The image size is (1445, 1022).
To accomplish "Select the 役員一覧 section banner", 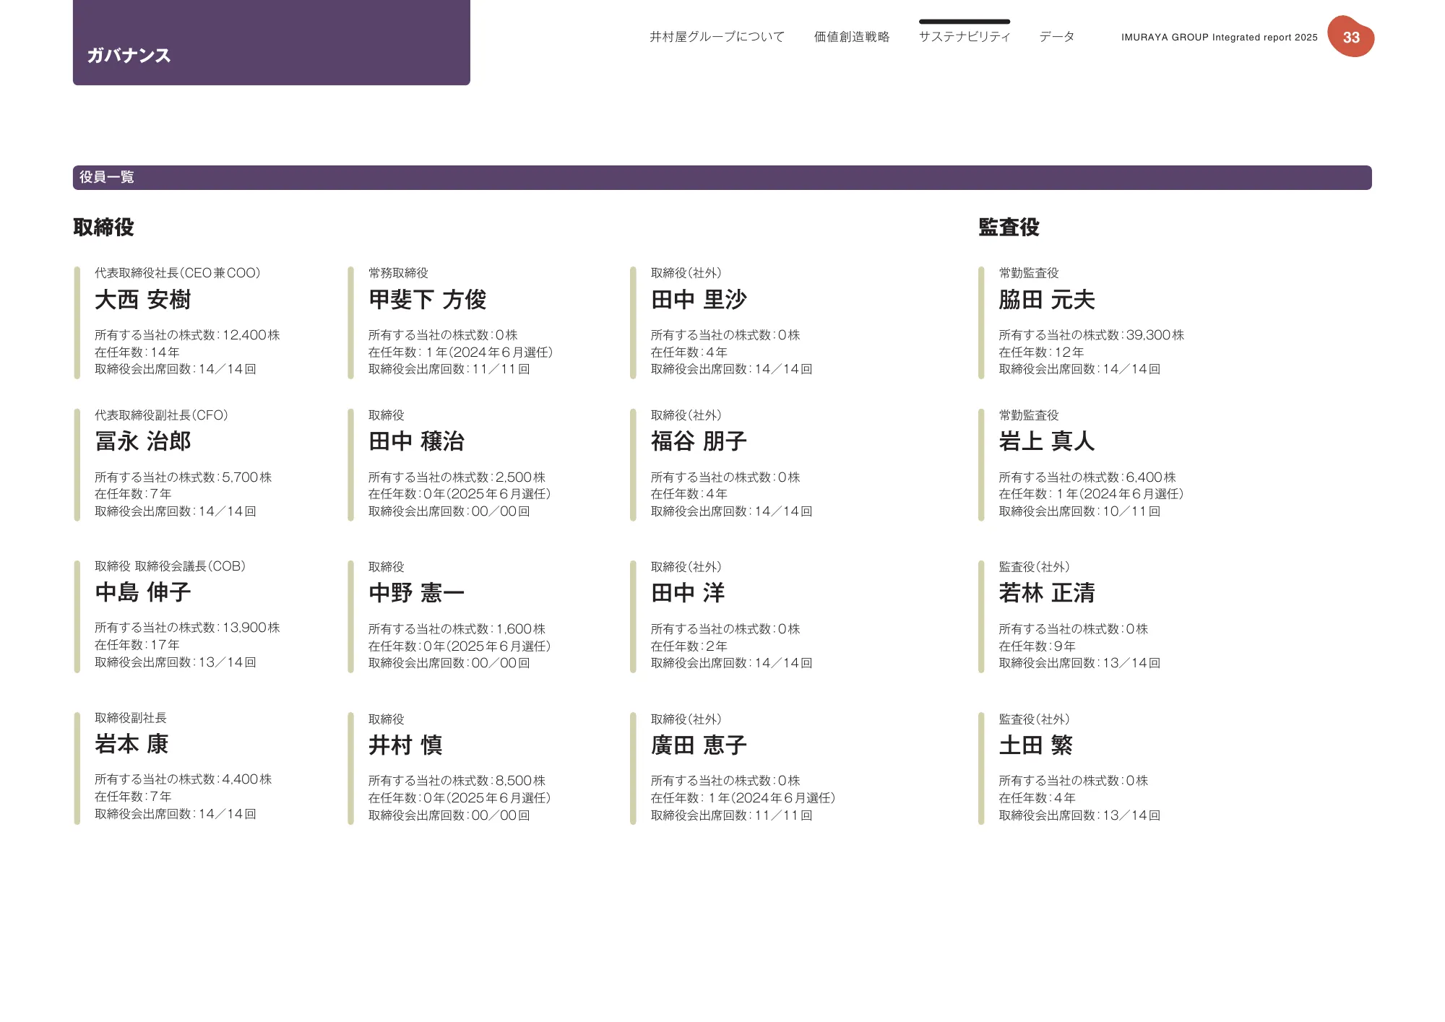I will [107, 178].
